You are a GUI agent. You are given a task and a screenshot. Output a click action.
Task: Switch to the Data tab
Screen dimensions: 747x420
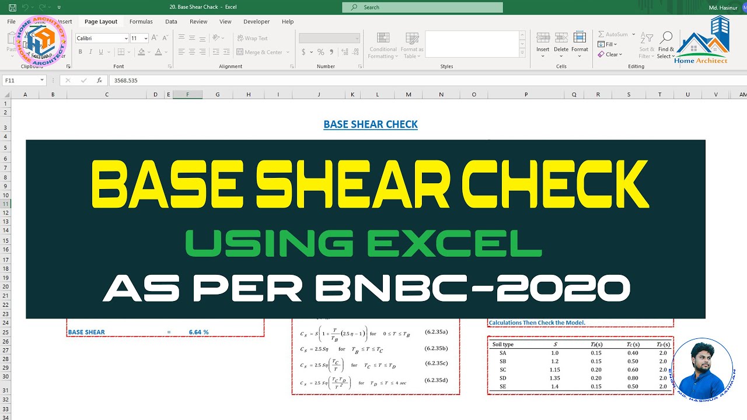pos(171,22)
